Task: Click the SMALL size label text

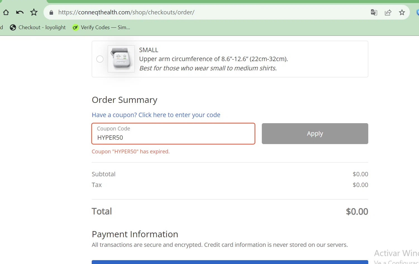Action: (149, 50)
